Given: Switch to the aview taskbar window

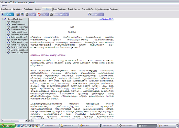Looking at the screenshot, I should click(x=147, y=126).
